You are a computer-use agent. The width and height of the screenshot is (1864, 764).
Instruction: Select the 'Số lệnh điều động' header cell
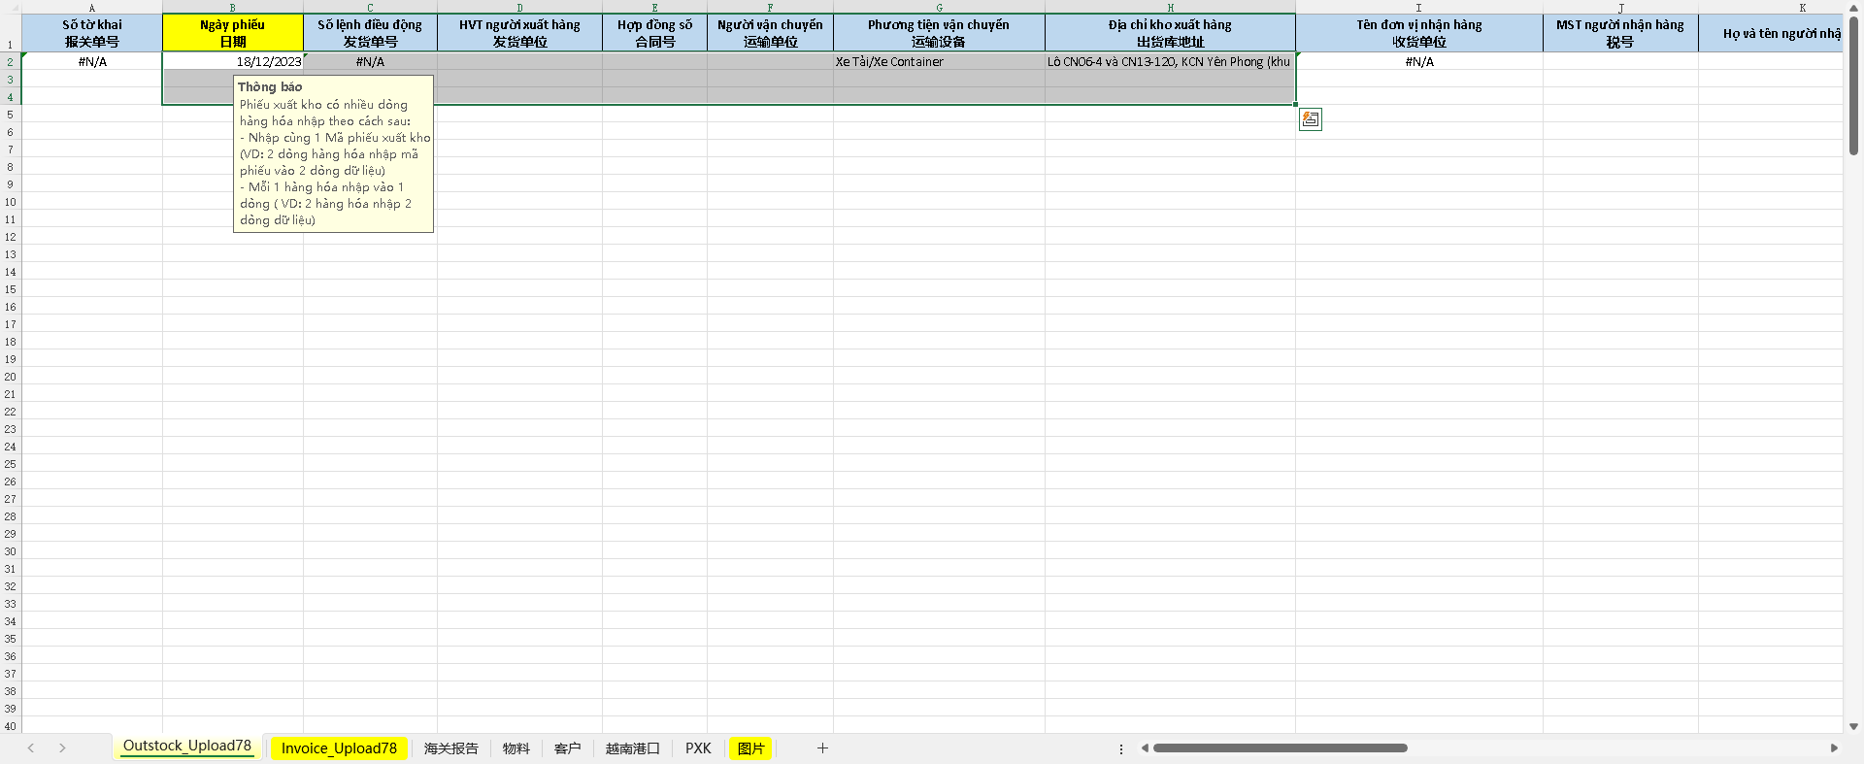(x=370, y=33)
